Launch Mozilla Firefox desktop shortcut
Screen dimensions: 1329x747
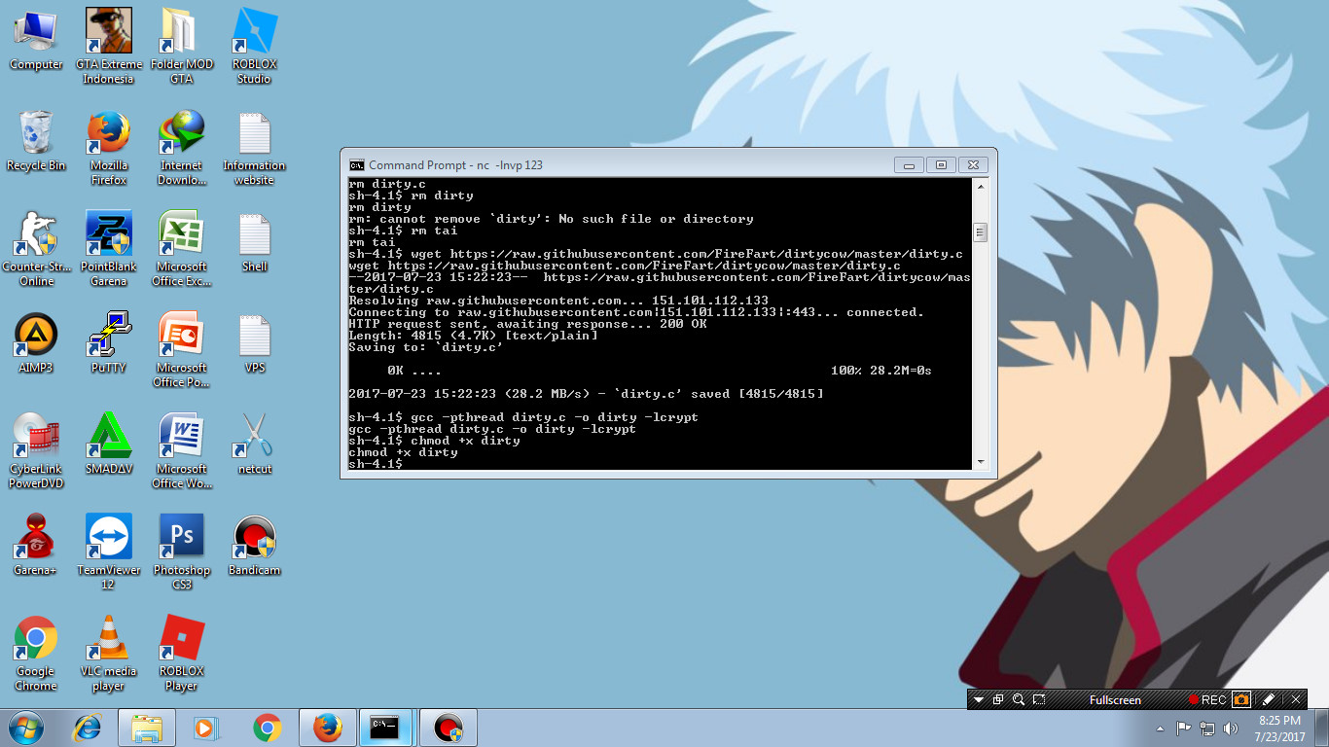coord(108,147)
